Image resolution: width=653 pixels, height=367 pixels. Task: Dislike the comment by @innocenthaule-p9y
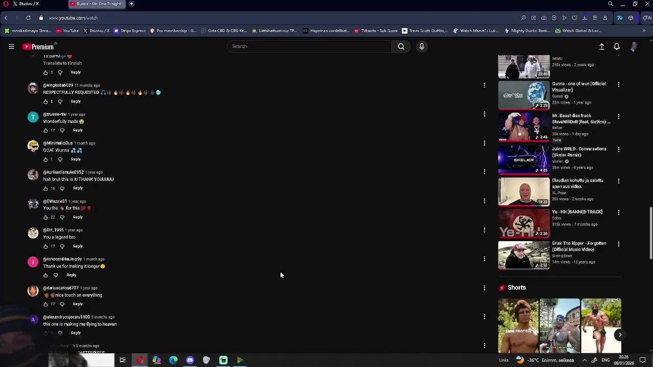(x=56, y=275)
